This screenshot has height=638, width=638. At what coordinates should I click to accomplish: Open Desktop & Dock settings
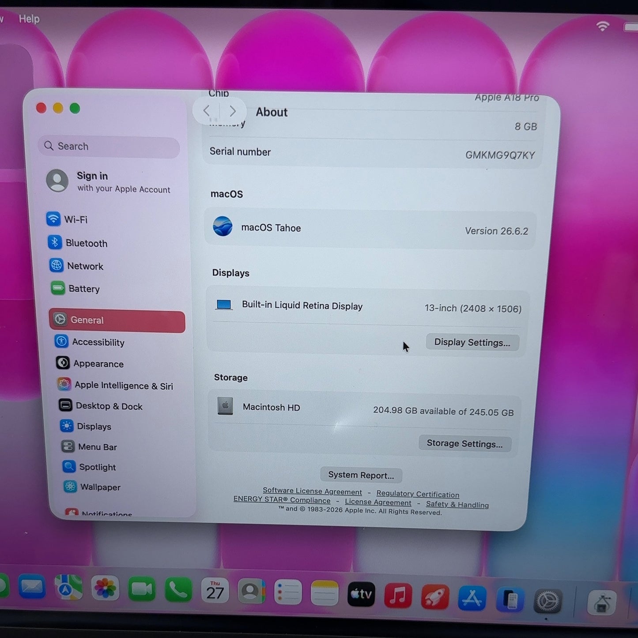(101, 406)
